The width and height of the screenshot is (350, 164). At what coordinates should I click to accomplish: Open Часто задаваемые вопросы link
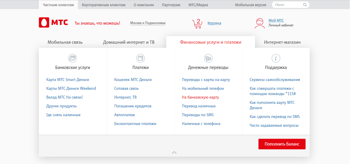pos(274,126)
